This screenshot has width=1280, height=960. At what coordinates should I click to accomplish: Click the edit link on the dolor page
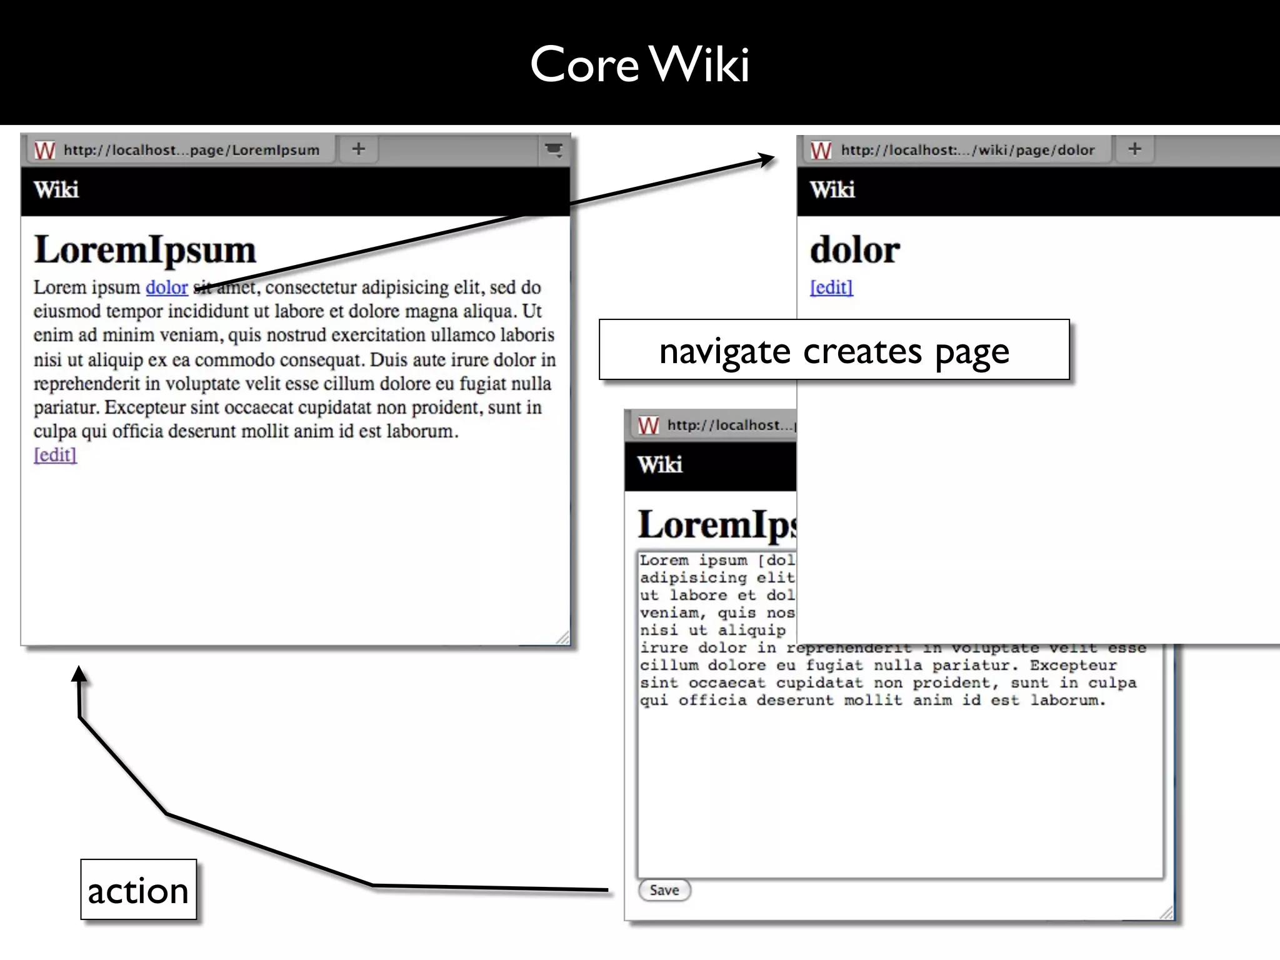click(x=831, y=287)
